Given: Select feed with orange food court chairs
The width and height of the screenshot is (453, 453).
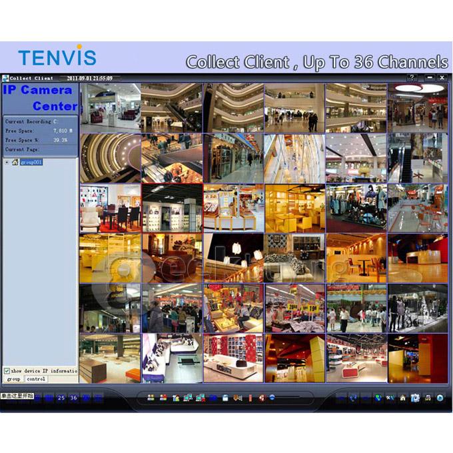Looking at the screenshot, I should pyautogui.click(x=418, y=209).
